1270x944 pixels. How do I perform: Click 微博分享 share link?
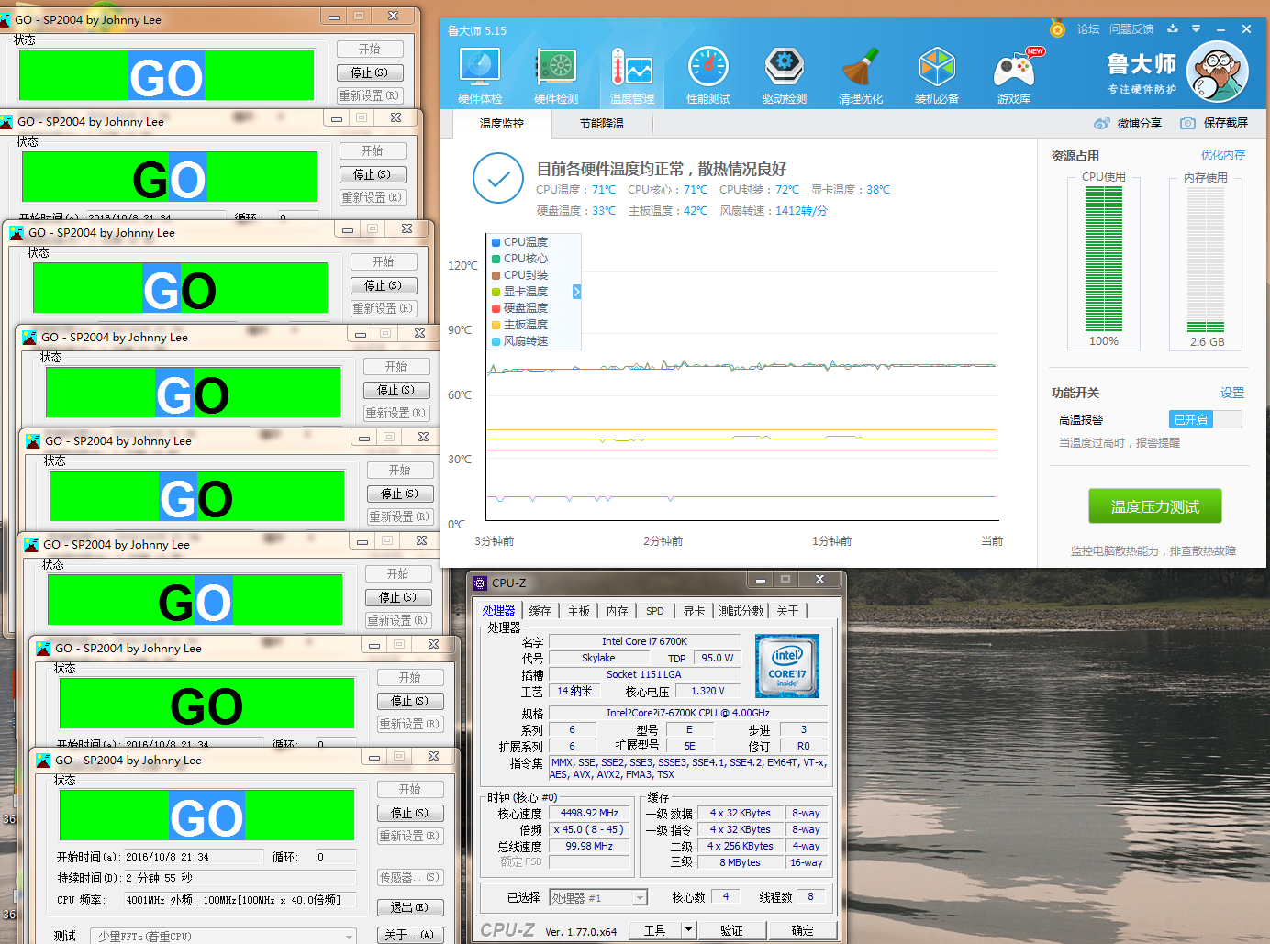click(1140, 123)
